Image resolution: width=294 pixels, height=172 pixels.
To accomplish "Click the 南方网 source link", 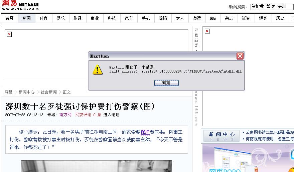I will tap(65, 115).
